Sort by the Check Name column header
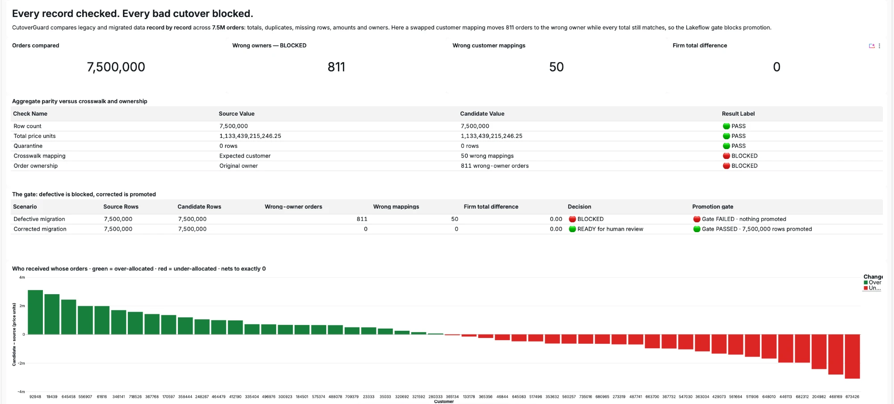 (x=30, y=114)
